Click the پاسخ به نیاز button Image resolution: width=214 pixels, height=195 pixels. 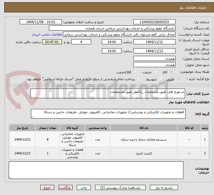164,187
